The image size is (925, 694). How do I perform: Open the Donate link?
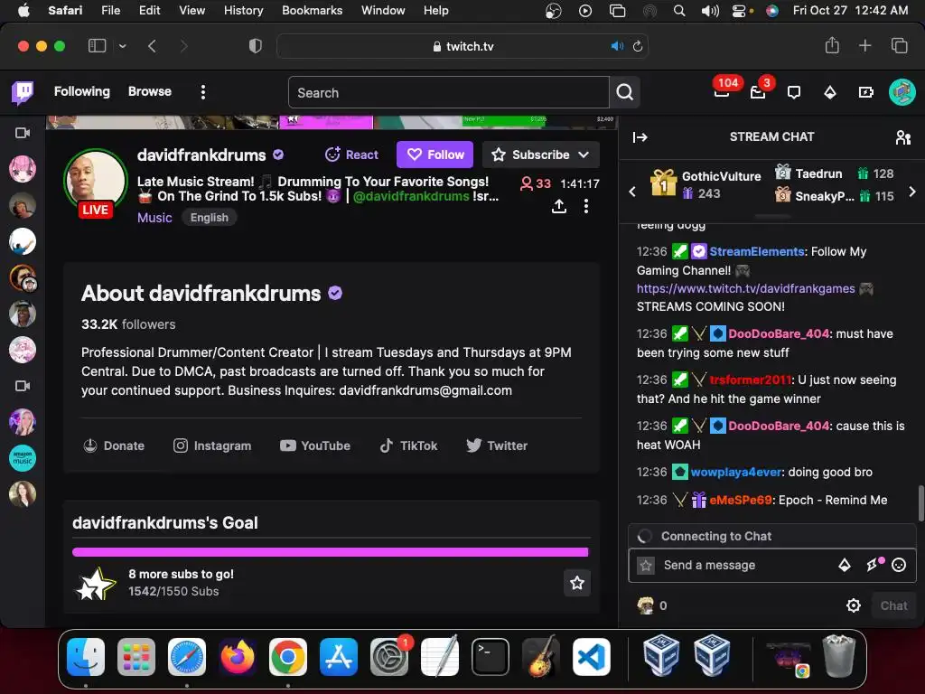pos(114,445)
